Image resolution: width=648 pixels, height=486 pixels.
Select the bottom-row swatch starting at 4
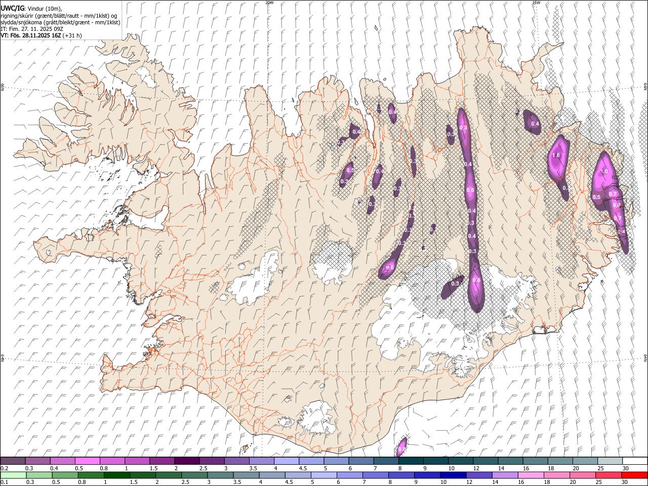tap(272, 475)
